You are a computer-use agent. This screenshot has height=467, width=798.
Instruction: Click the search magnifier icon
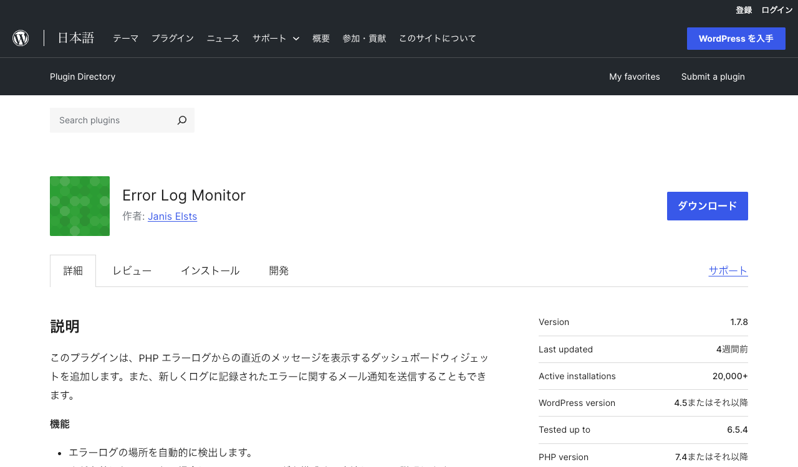[181, 120]
